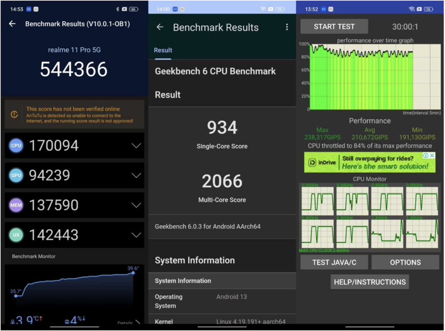This screenshot has height=331, width=445.
Task: Tap battery indicator showing 76
Action: click(428, 9)
